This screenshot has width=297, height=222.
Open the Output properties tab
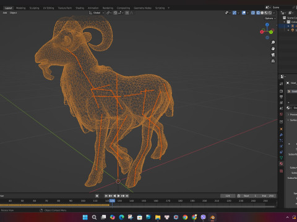pos(282,97)
